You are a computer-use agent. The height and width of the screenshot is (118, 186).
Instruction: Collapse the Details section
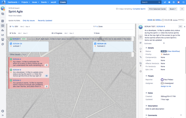coord(147,48)
